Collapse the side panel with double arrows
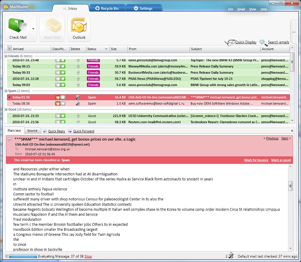301x262 pixels. tap(294, 32)
